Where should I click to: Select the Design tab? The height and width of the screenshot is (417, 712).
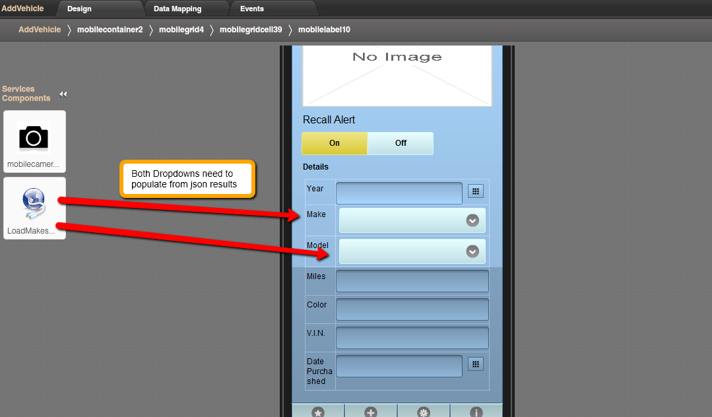79,9
